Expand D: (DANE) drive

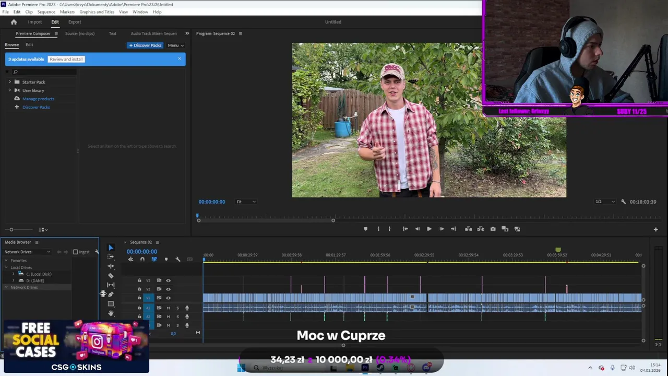14,281
